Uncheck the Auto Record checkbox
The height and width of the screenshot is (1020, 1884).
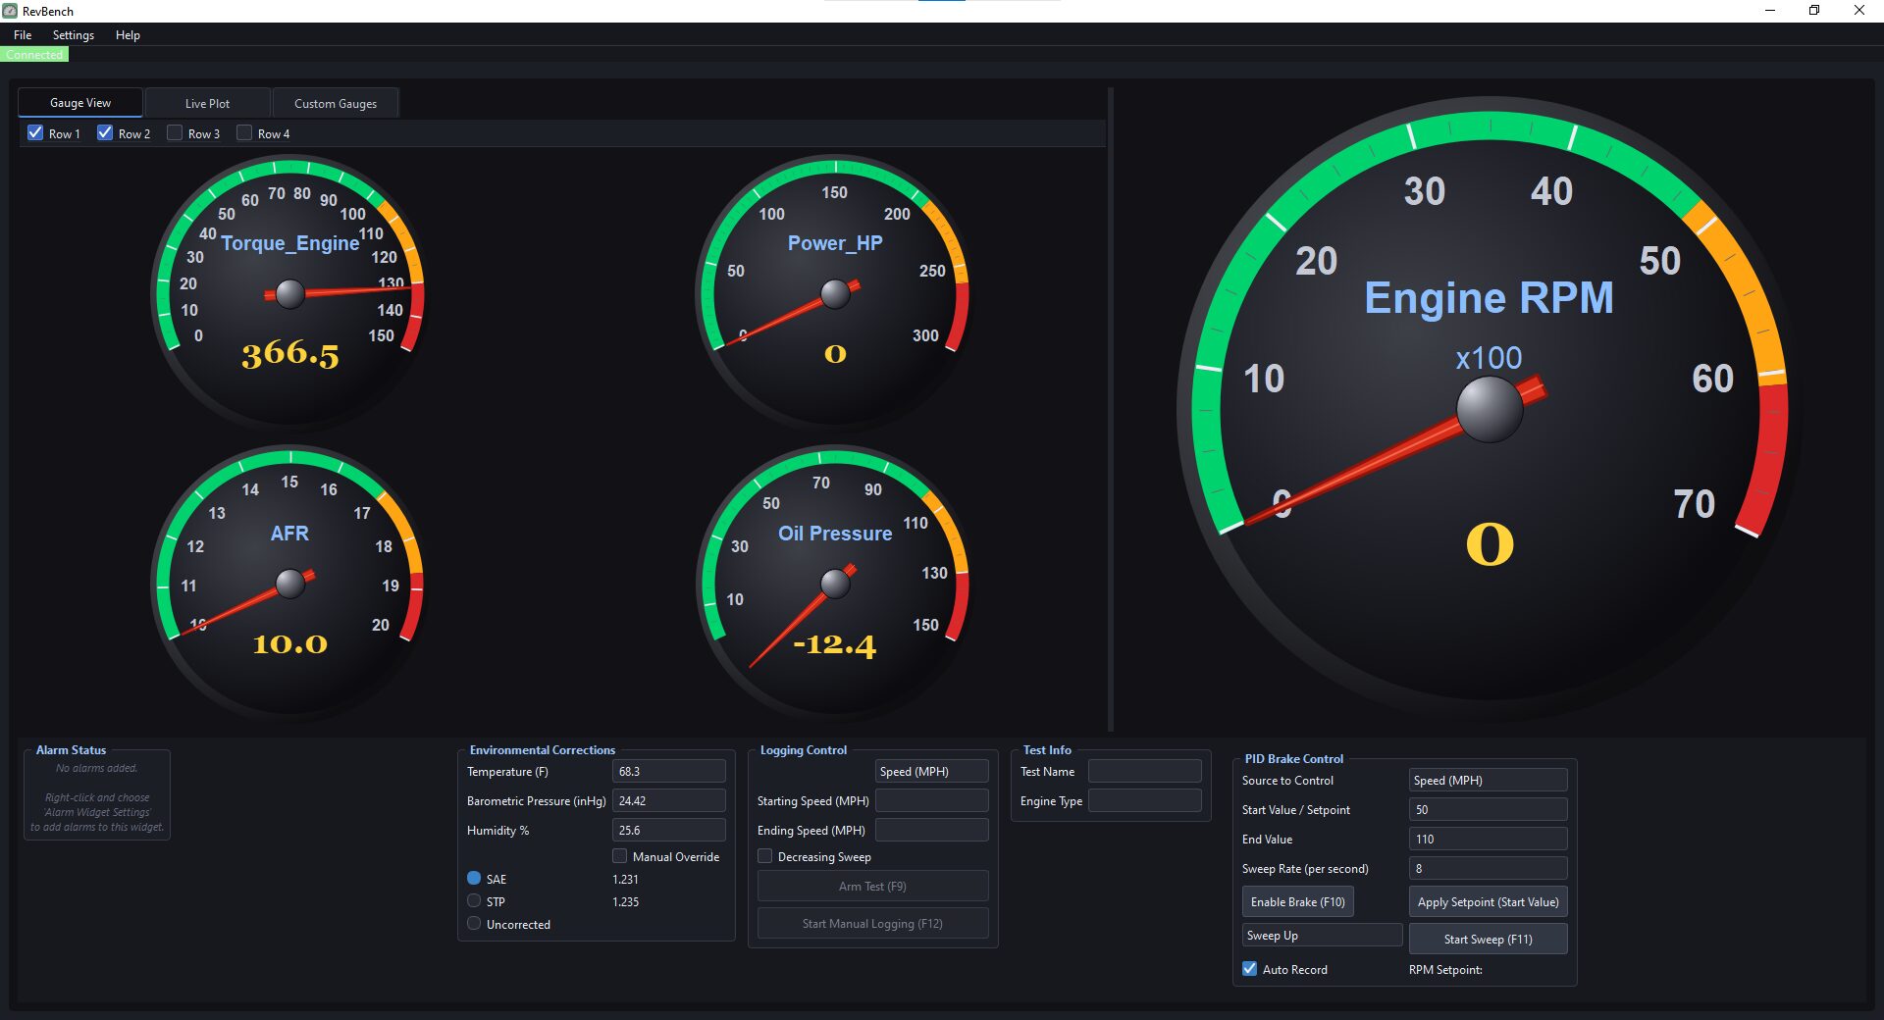(1250, 969)
